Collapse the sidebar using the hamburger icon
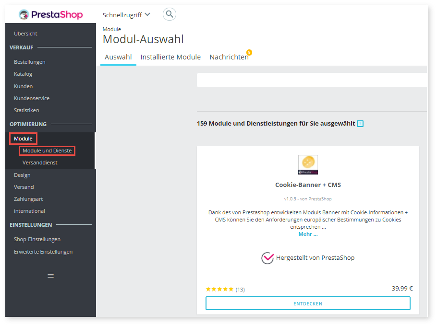The width and height of the screenshot is (437, 326). [x=50, y=274]
